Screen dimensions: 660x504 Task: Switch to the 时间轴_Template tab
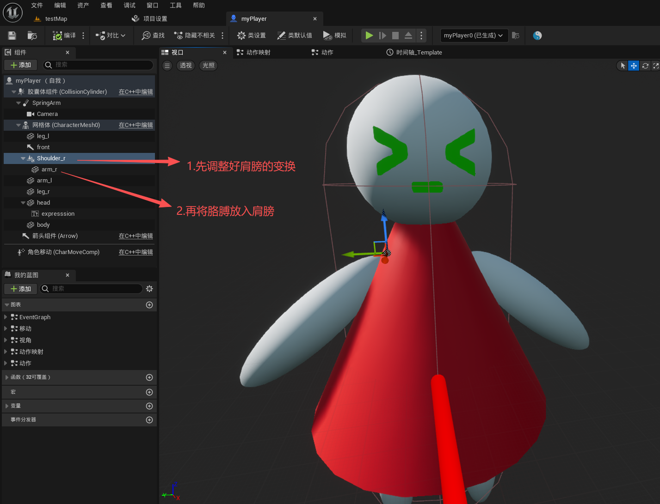pos(414,53)
